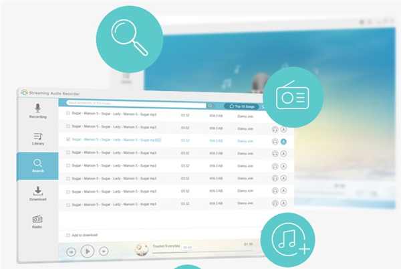Select the Search tab in sidebar
Image resolution: width=401 pixels, height=269 pixels.
37,166
